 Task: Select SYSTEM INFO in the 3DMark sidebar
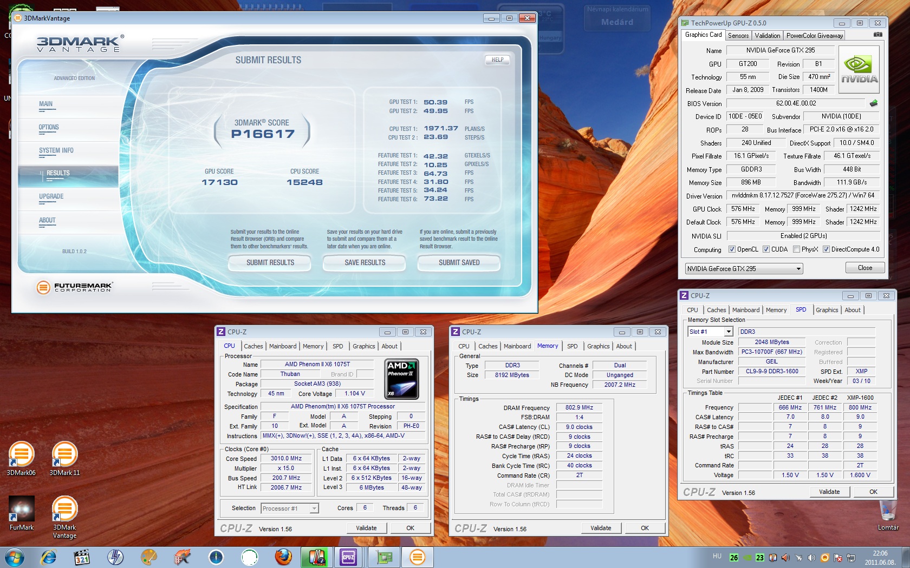coord(56,151)
